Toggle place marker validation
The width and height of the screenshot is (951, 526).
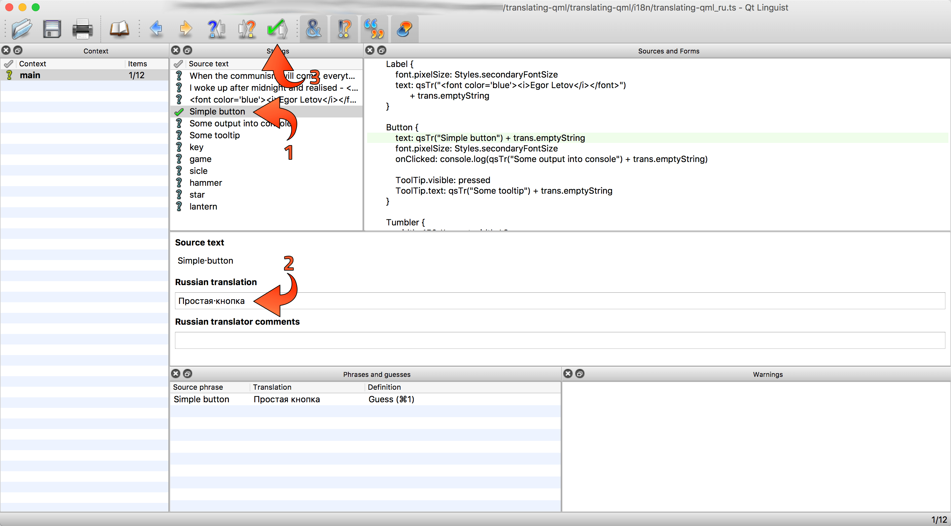click(405, 29)
